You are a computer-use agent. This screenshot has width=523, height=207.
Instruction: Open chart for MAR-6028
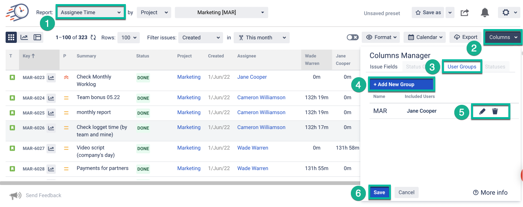pyautogui.click(x=51, y=169)
